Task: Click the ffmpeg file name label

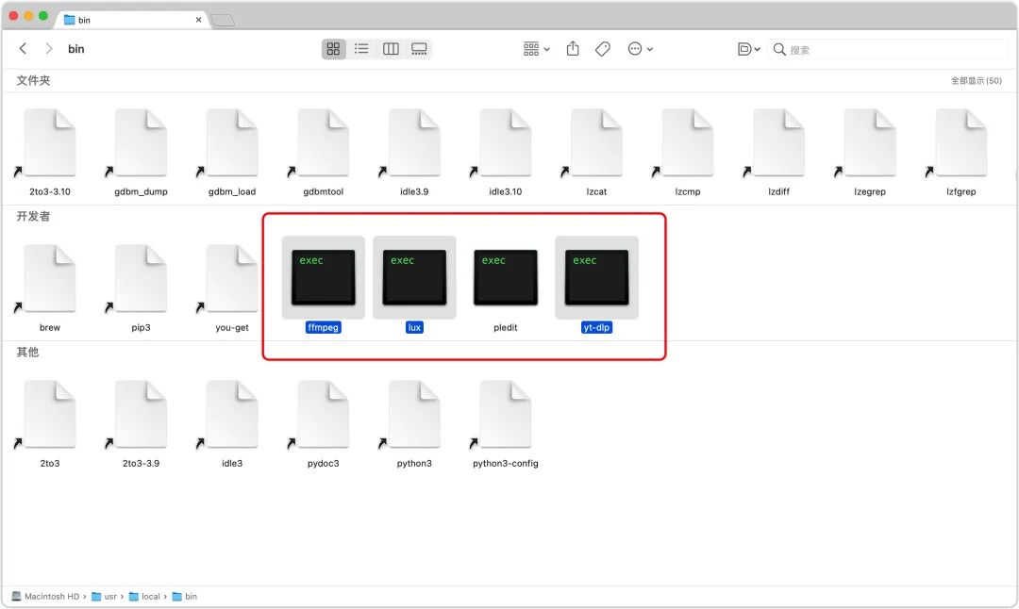Action: [x=323, y=327]
